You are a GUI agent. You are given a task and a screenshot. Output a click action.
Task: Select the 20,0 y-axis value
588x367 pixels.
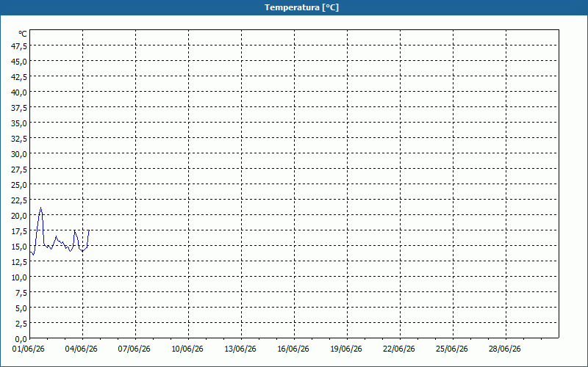coord(20,216)
